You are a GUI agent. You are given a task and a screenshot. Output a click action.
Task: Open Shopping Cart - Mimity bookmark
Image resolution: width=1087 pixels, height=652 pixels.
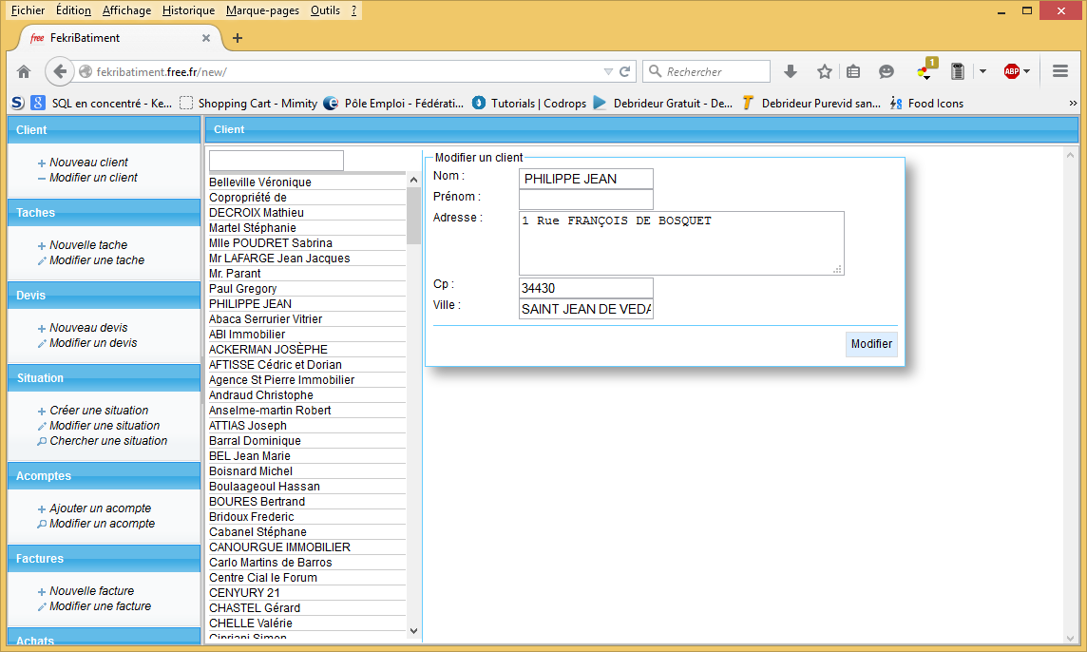tap(248, 104)
